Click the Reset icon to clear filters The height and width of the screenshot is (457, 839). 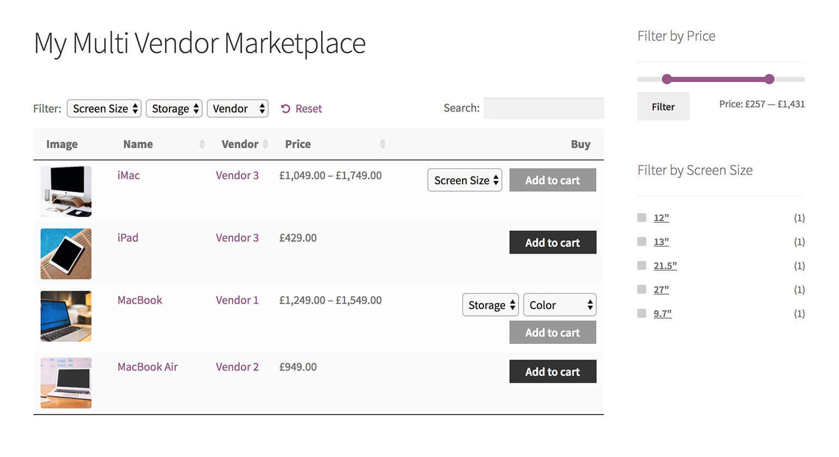pyautogui.click(x=286, y=108)
